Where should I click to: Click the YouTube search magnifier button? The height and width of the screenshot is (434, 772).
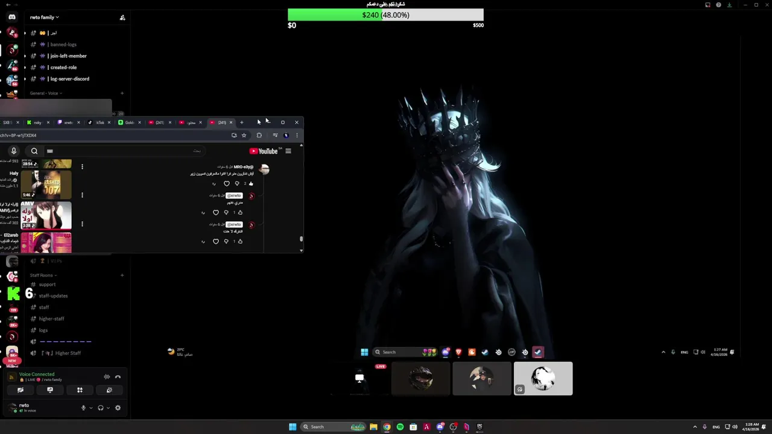click(34, 151)
